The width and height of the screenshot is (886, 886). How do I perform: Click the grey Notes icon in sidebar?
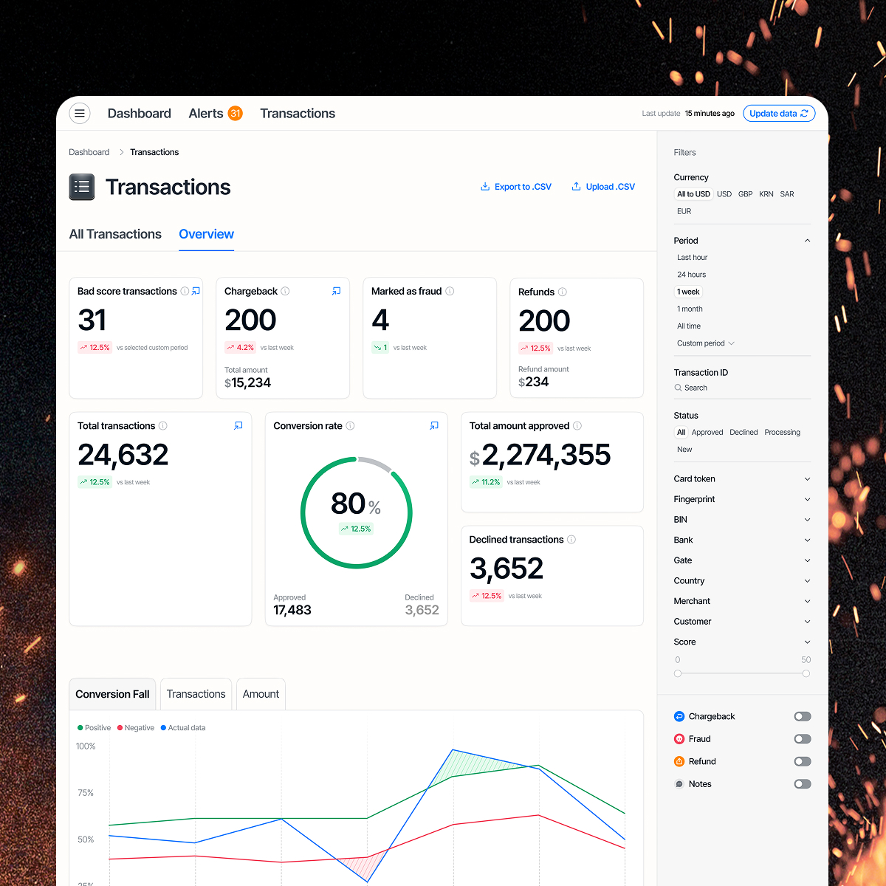pos(679,784)
